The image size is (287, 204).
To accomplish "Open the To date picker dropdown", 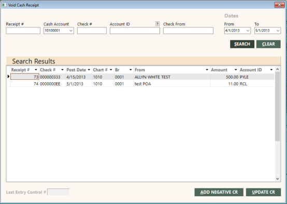I will click(278, 31).
